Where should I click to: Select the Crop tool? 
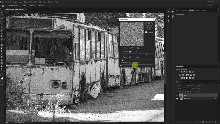[2, 24]
